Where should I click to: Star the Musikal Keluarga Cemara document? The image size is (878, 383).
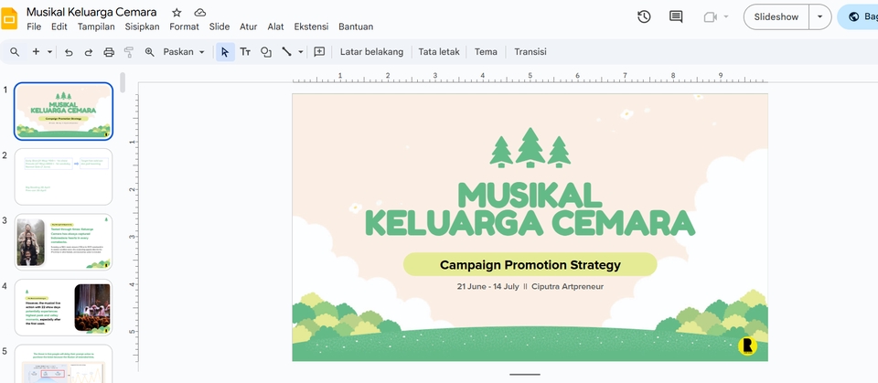[177, 13]
